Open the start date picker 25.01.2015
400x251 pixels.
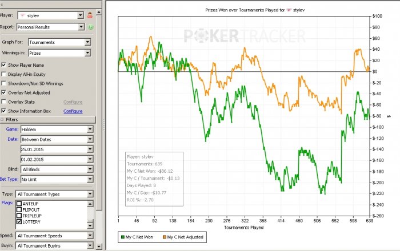pyautogui.click(x=57, y=149)
